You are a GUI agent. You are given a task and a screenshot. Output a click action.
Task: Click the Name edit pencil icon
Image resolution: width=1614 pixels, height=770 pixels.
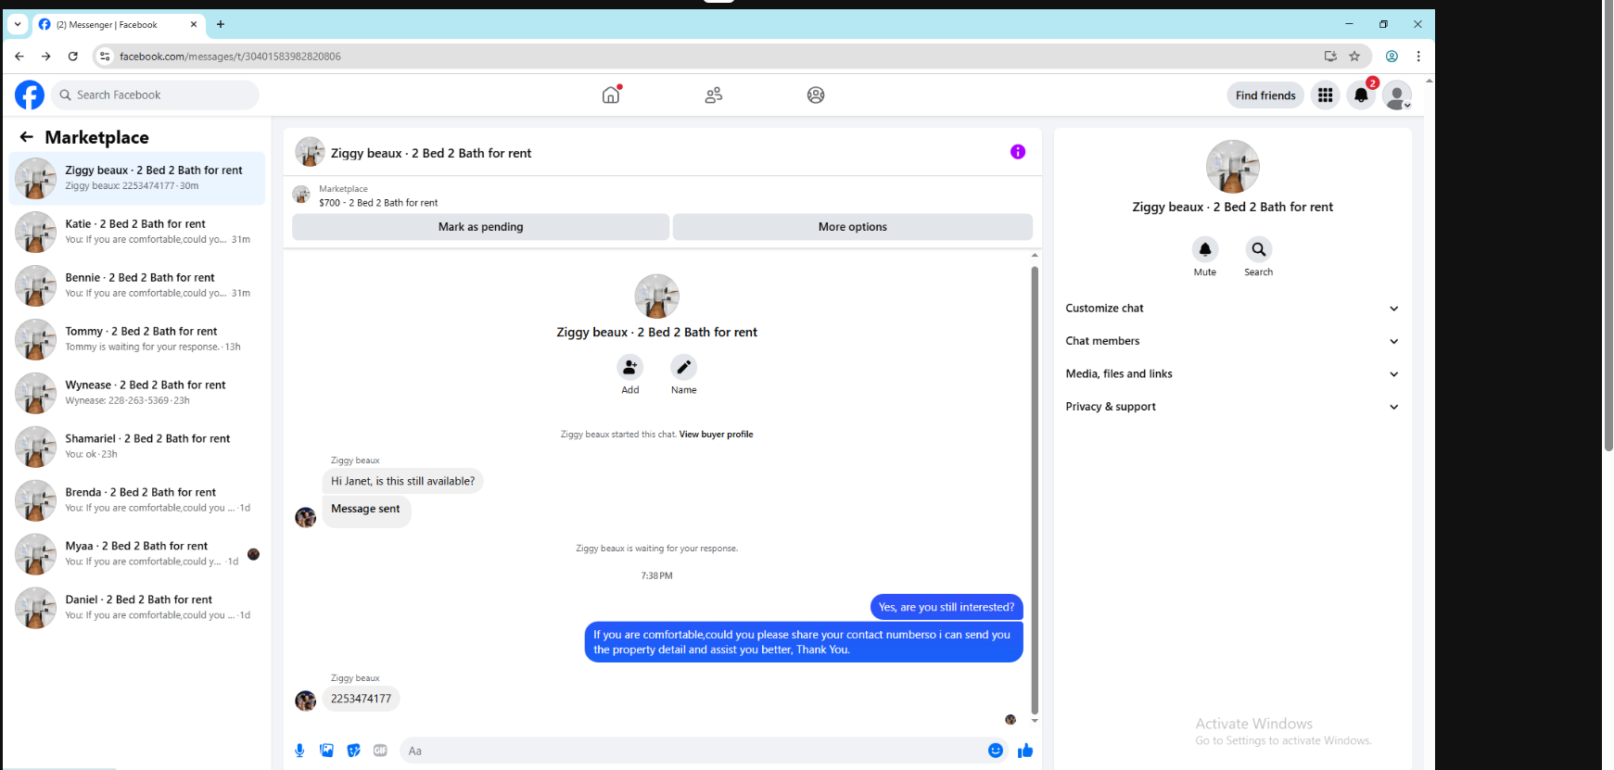[684, 367]
